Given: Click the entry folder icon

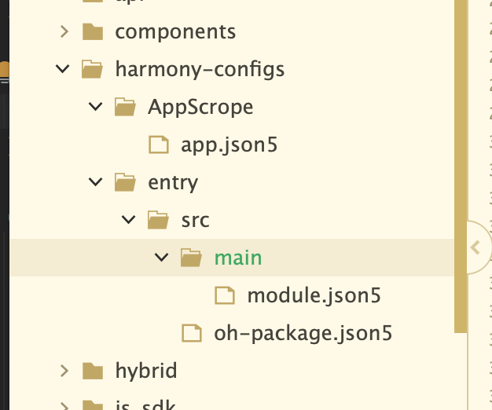Looking at the screenshot, I should [x=125, y=182].
